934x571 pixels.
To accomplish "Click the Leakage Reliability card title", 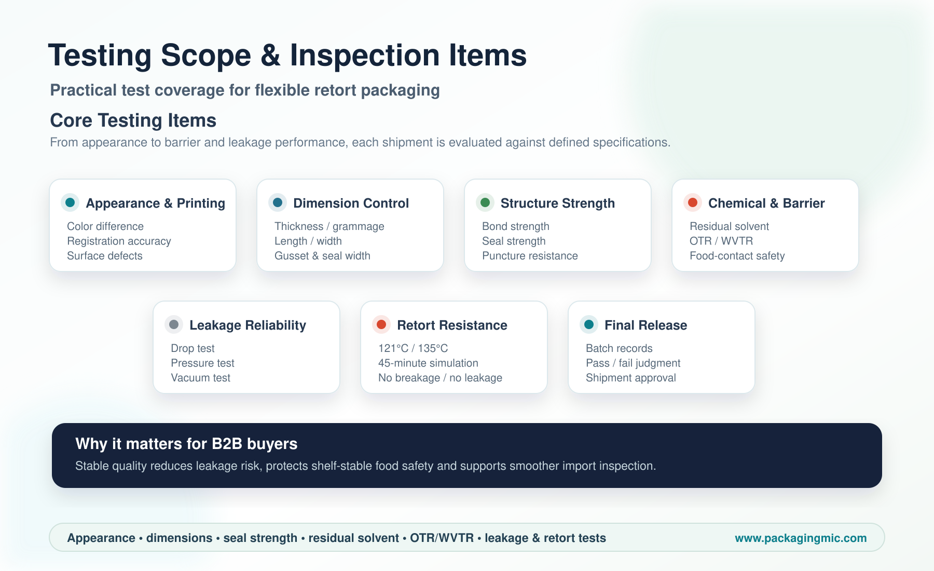I will pyautogui.click(x=248, y=325).
